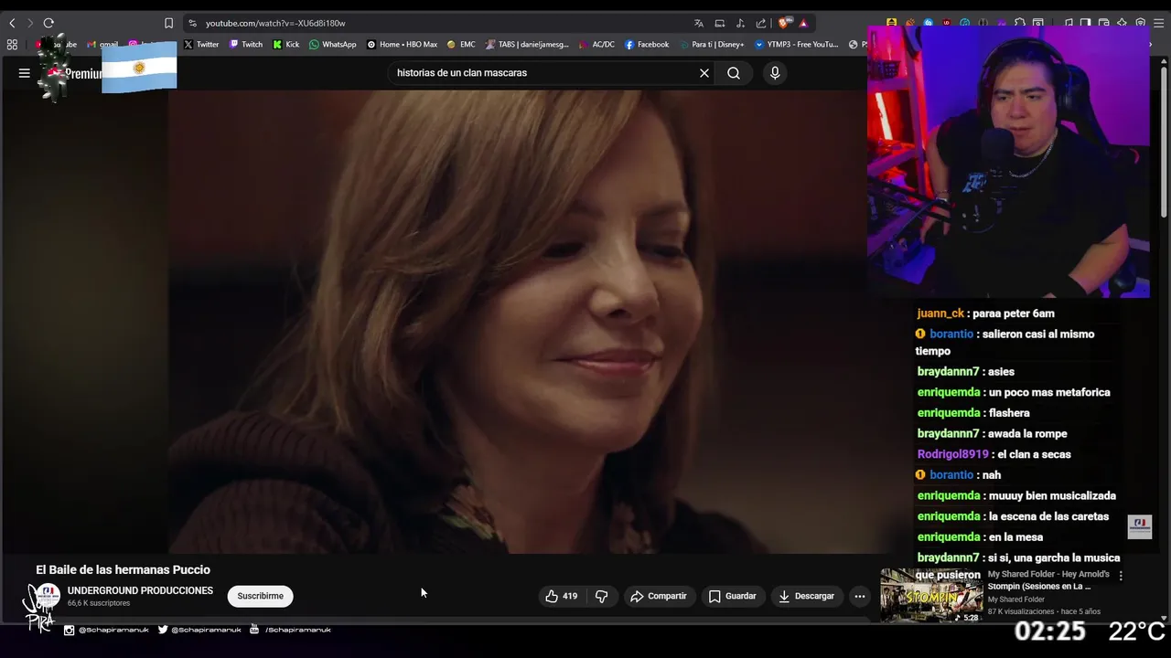Open the Kick bookmark
The height and width of the screenshot is (658, 1171).
coord(286,44)
